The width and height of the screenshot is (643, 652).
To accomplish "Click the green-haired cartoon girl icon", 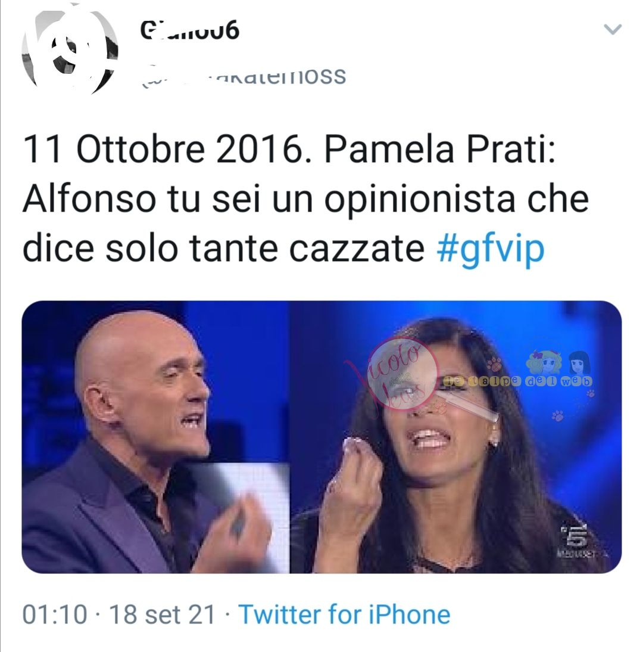I will [x=544, y=362].
